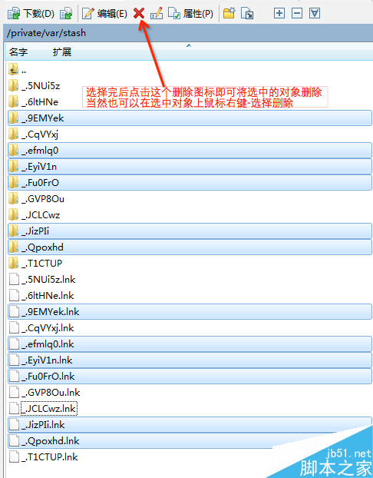Click the rename pencil icon
Screen dimensions: 373x478
[x=157, y=14]
